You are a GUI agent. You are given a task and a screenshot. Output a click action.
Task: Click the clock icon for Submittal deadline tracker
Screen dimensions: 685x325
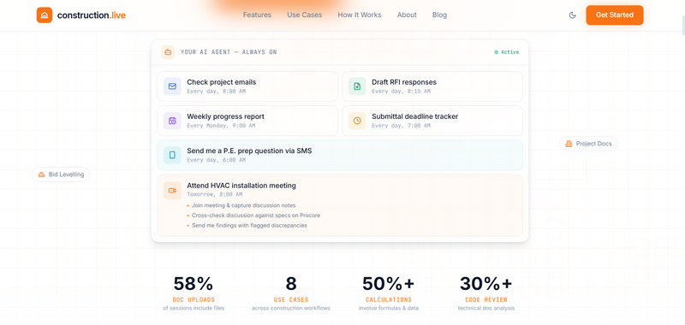[357, 121]
